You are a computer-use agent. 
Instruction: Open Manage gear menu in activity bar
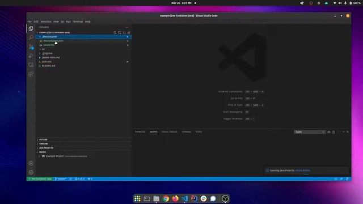click(x=31, y=172)
